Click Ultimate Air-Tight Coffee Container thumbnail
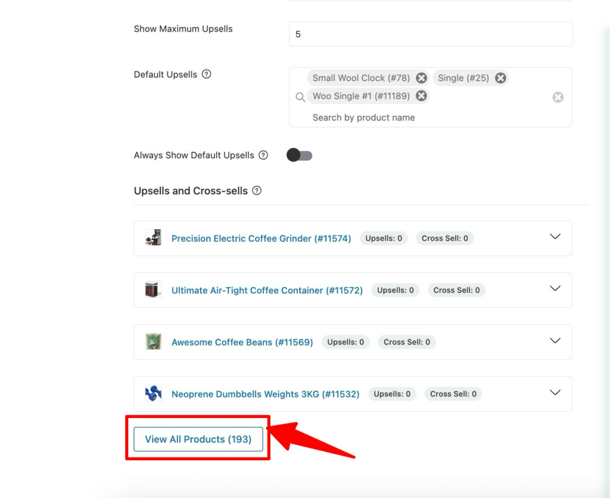 pos(153,290)
